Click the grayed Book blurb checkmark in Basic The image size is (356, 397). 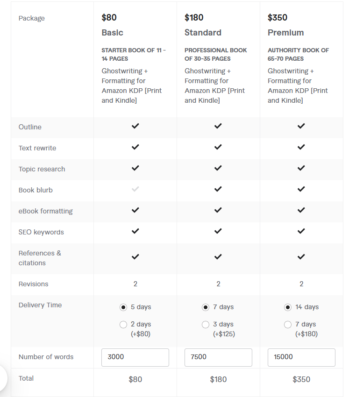[x=135, y=189]
